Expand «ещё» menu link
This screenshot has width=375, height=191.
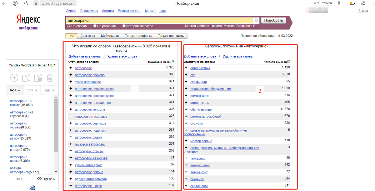(x=162, y=11)
